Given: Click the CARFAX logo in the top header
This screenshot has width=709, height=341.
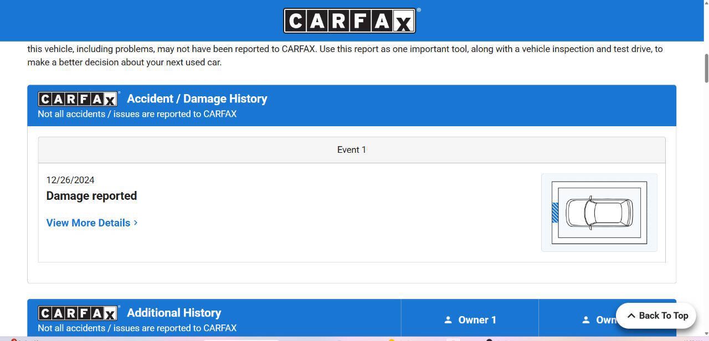Looking at the screenshot, I should click(350, 21).
